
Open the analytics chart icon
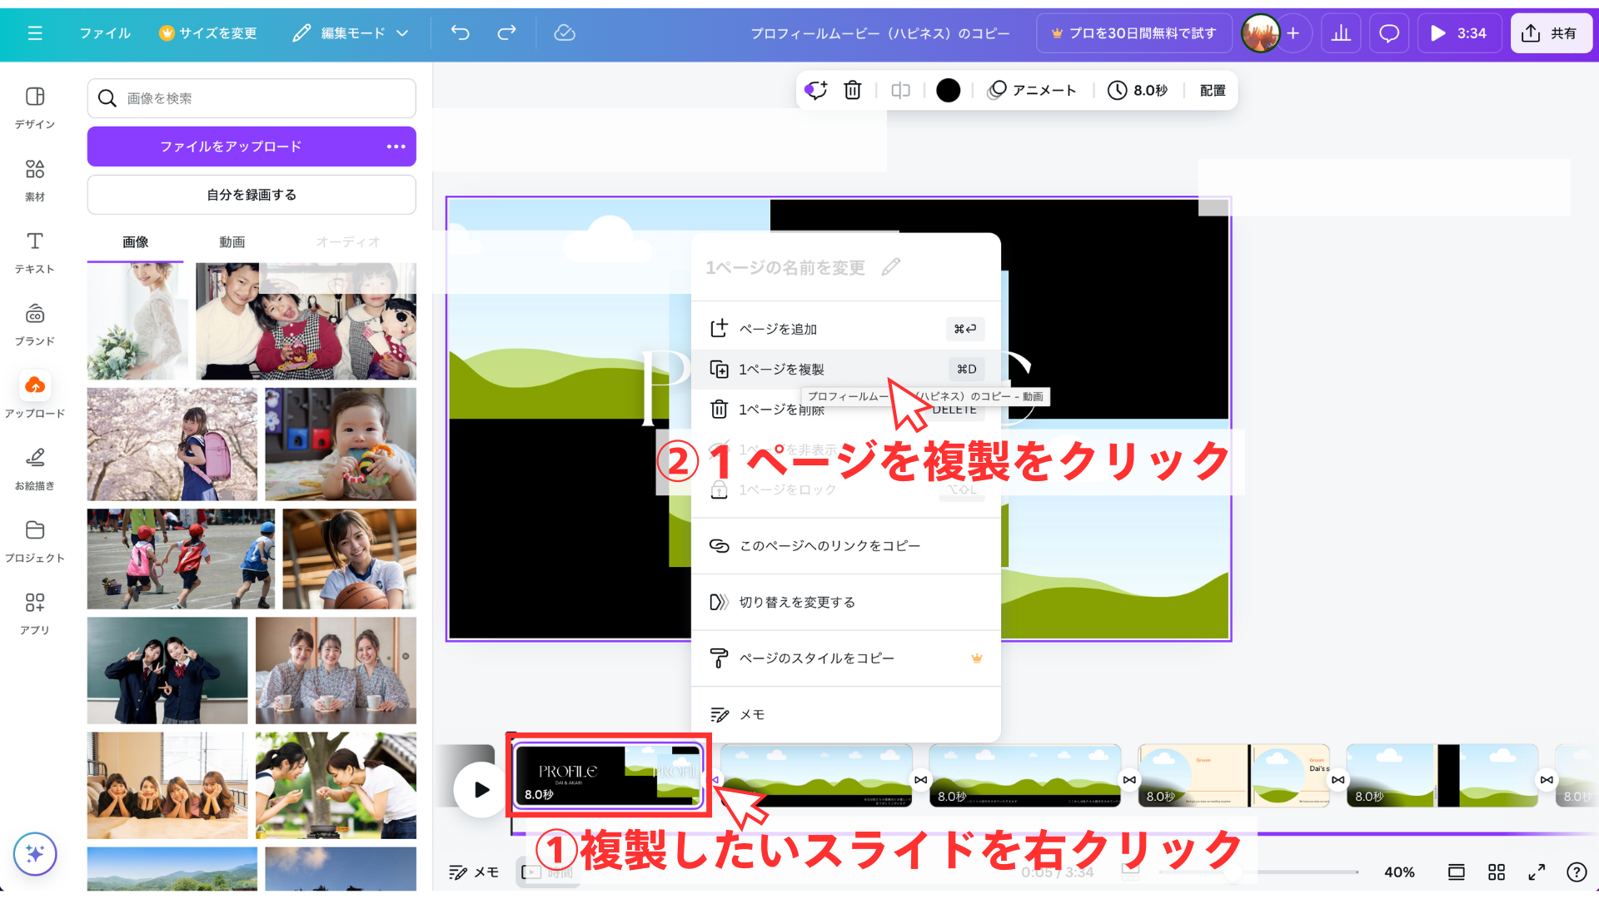1341,33
